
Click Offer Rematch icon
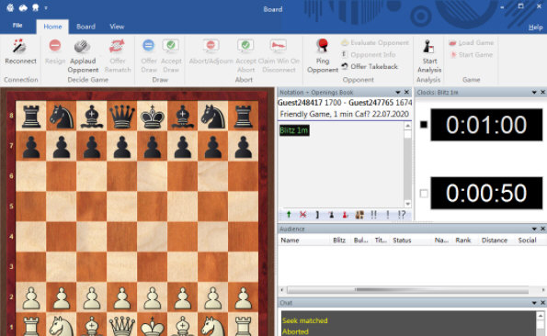click(x=118, y=46)
